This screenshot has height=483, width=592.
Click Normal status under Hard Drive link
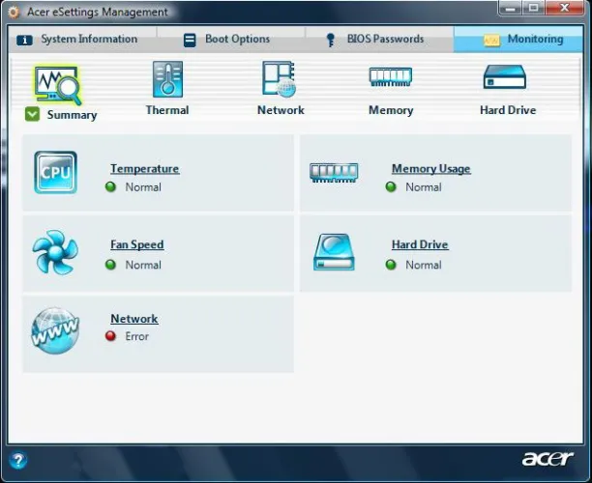tap(424, 265)
